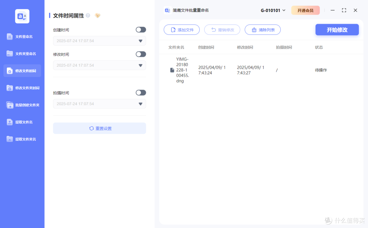The height and width of the screenshot is (228, 368).
Task: Click the 文件重命名 sidebar icon
Action: tap(10, 36)
